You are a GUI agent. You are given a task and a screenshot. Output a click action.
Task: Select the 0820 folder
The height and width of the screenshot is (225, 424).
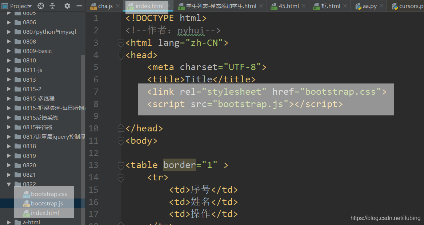[x=29, y=165]
